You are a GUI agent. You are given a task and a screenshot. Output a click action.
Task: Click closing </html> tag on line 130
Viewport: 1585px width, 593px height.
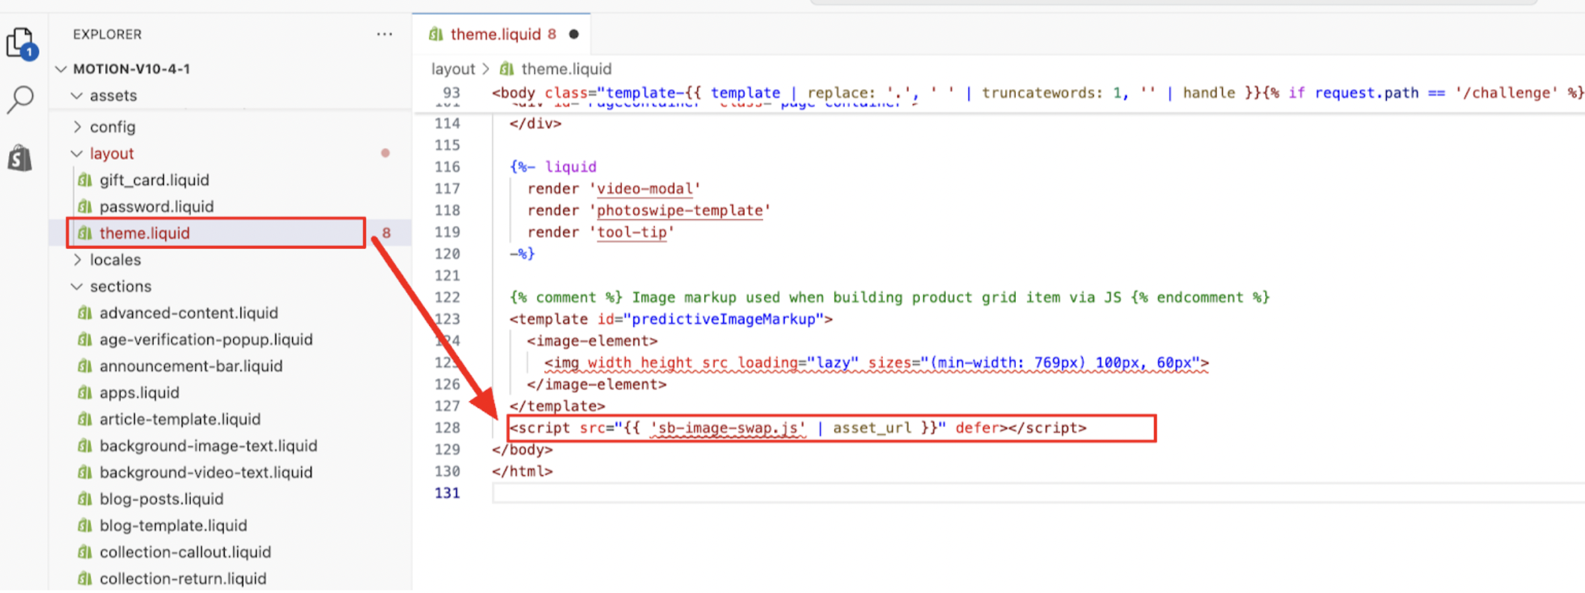coord(522,471)
